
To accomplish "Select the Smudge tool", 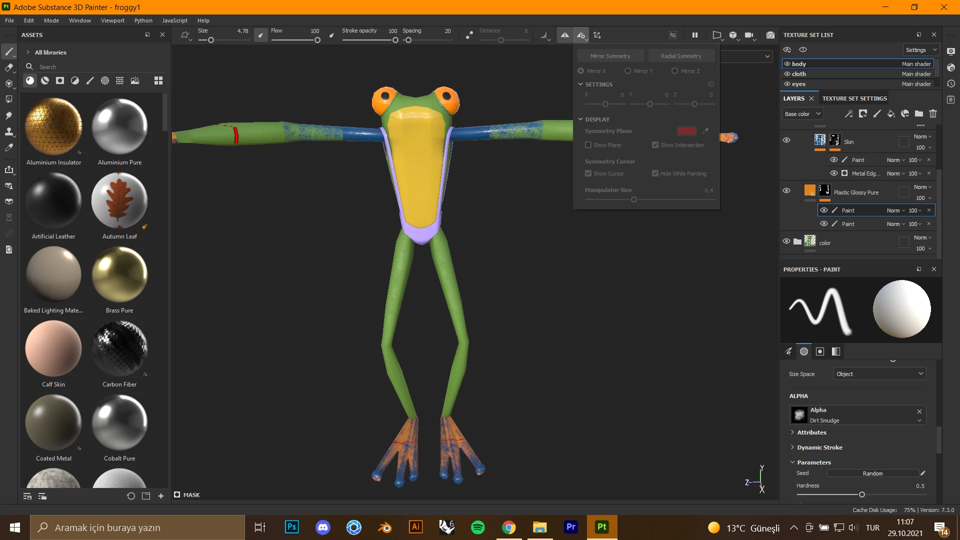I will click(8, 115).
